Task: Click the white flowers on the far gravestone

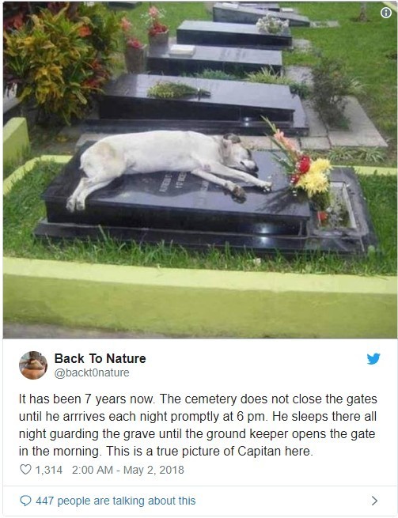Action: pos(272,25)
